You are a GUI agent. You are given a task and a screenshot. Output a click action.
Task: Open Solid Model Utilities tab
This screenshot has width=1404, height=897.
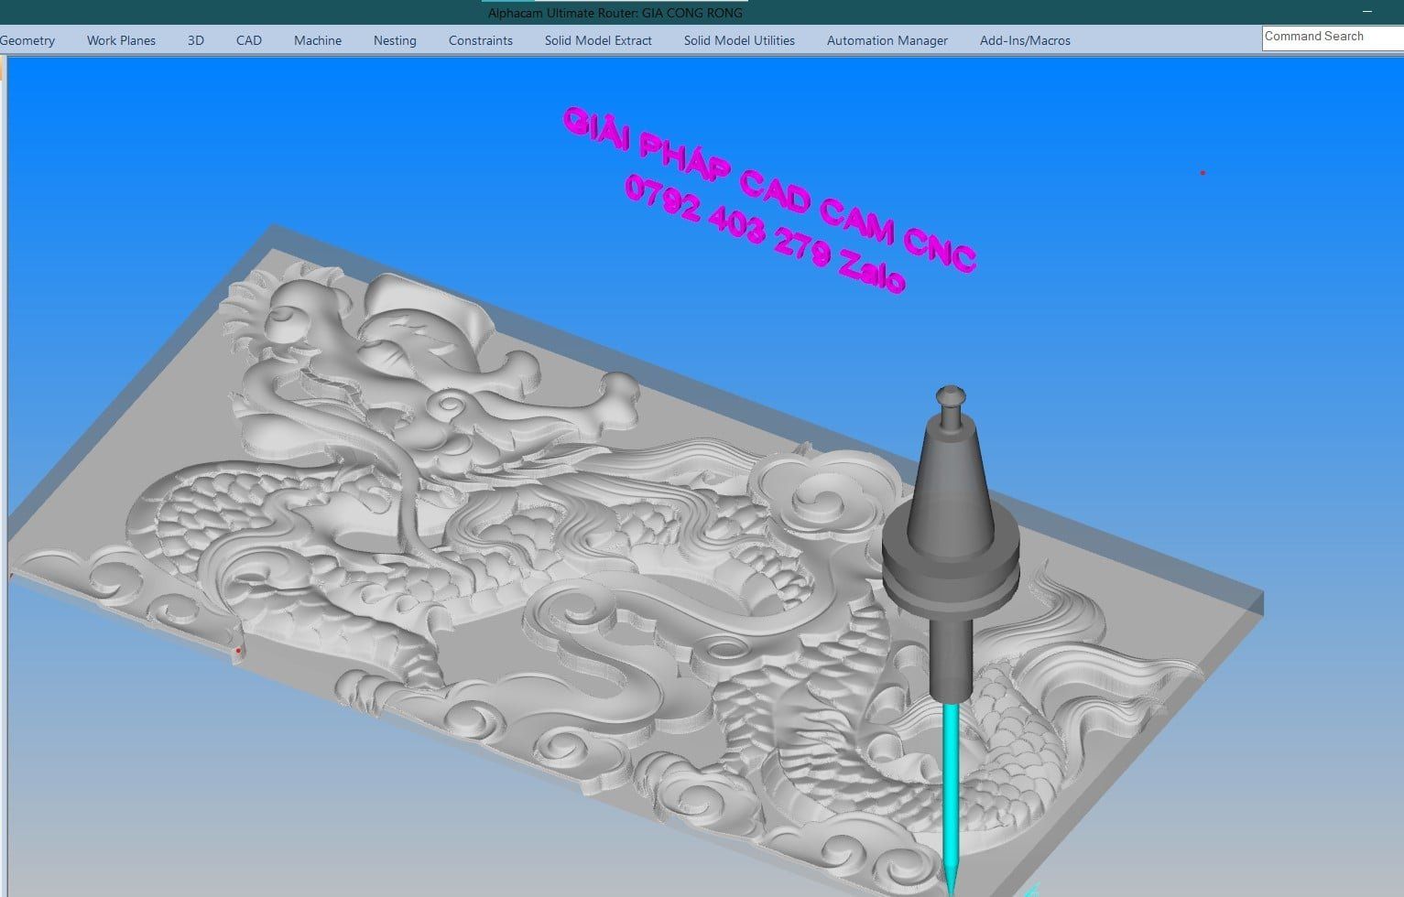click(x=738, y=40)
